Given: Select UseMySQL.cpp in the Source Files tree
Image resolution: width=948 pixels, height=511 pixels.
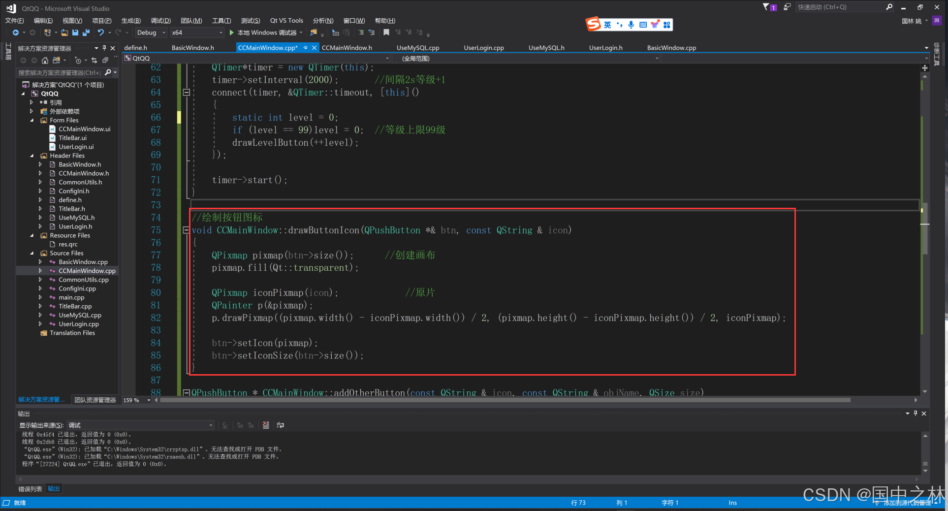Looking at the screenshot, I should tap(80, 315).
